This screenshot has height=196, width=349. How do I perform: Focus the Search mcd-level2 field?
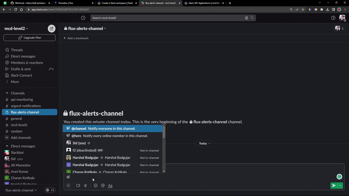click(173, 18)
